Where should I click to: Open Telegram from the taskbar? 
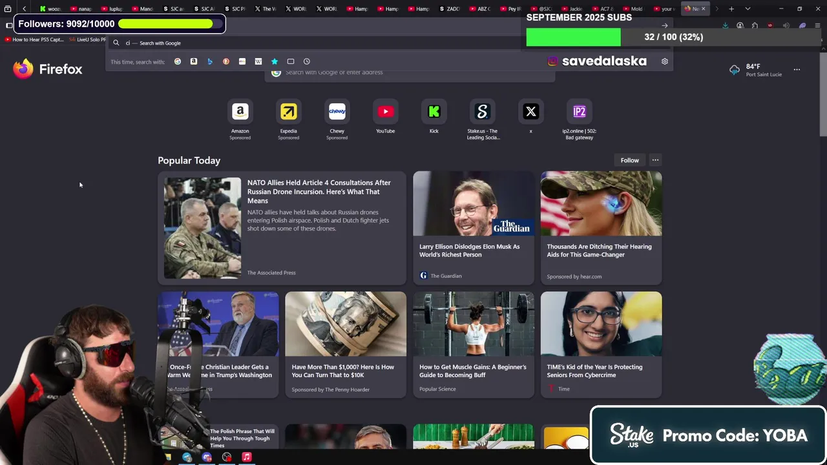[187, 457]
